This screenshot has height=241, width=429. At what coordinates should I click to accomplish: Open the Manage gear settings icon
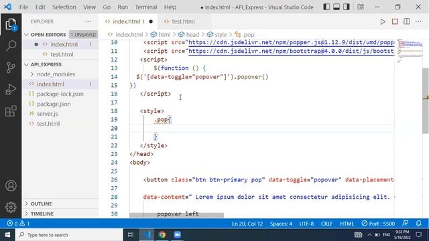11,207
